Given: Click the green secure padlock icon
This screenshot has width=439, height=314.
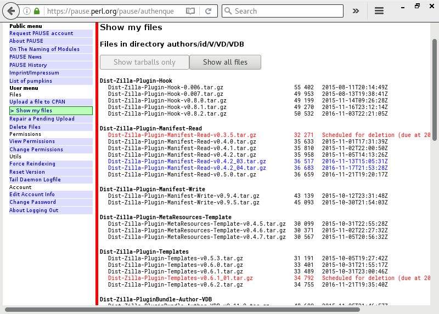Looking at the screenshot, I should tap(37, 11).
